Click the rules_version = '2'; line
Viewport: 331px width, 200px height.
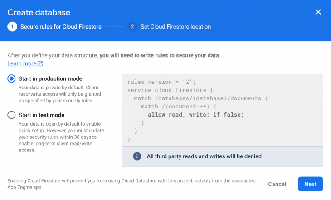pos(162,82)
